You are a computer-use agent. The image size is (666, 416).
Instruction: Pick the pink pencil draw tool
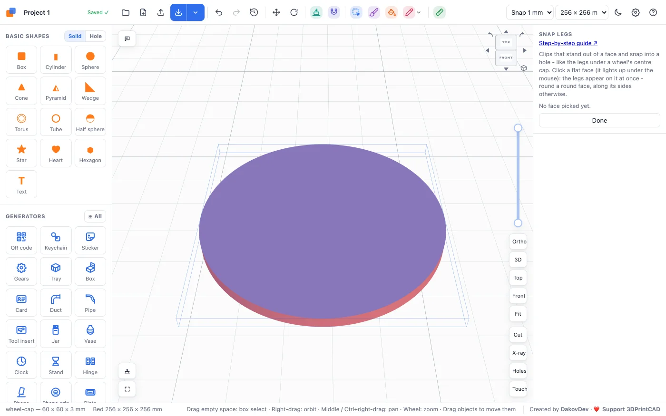[x=409, y=12]
